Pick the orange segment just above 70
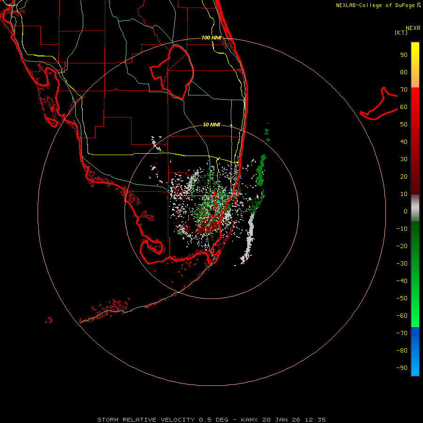Image resolution: width=423 pixels, height=423 pixels. (x=415, y=80)
